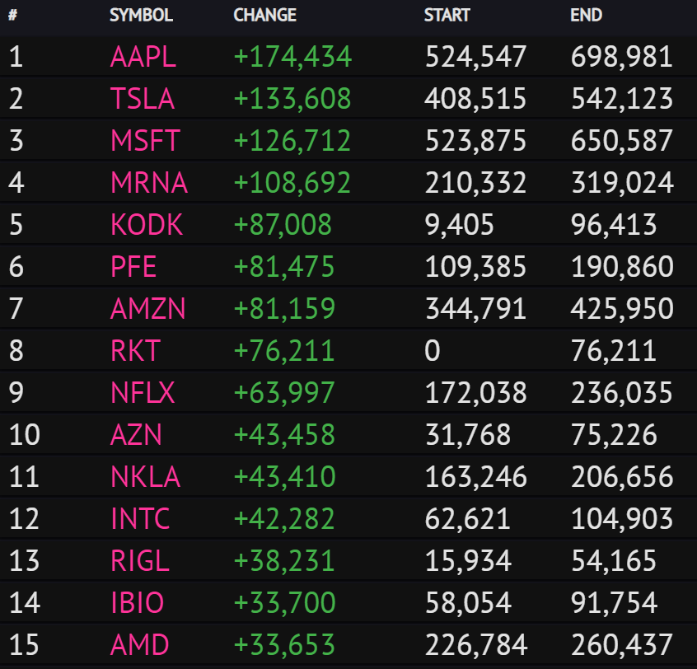Viewport: 697px width, 669px height.
Task: Click the # rank column header
Action: (13, 16)
